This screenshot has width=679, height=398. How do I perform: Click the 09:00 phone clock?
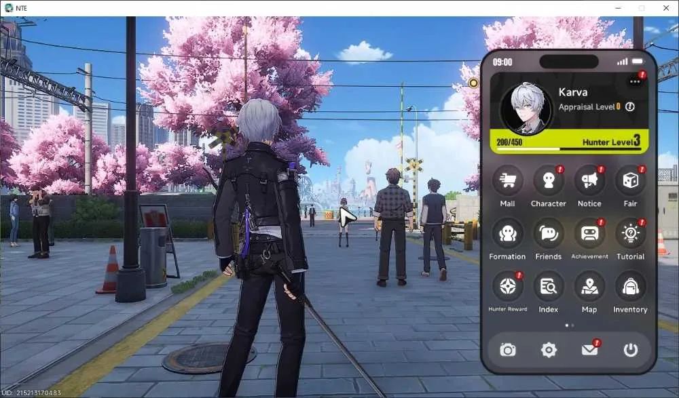tap(502, 62)
